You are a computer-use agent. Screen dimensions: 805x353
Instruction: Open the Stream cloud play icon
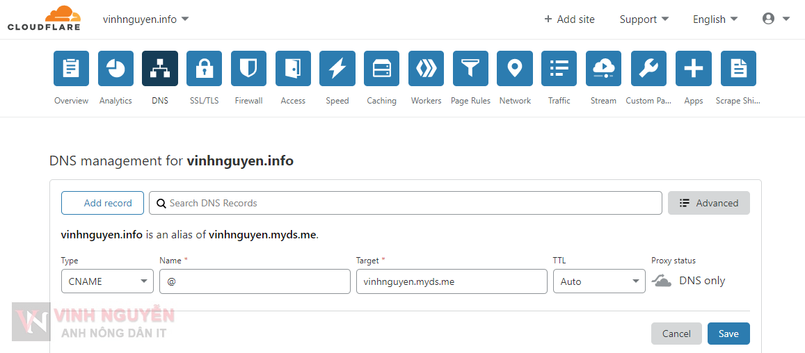[x=604, y=68]
